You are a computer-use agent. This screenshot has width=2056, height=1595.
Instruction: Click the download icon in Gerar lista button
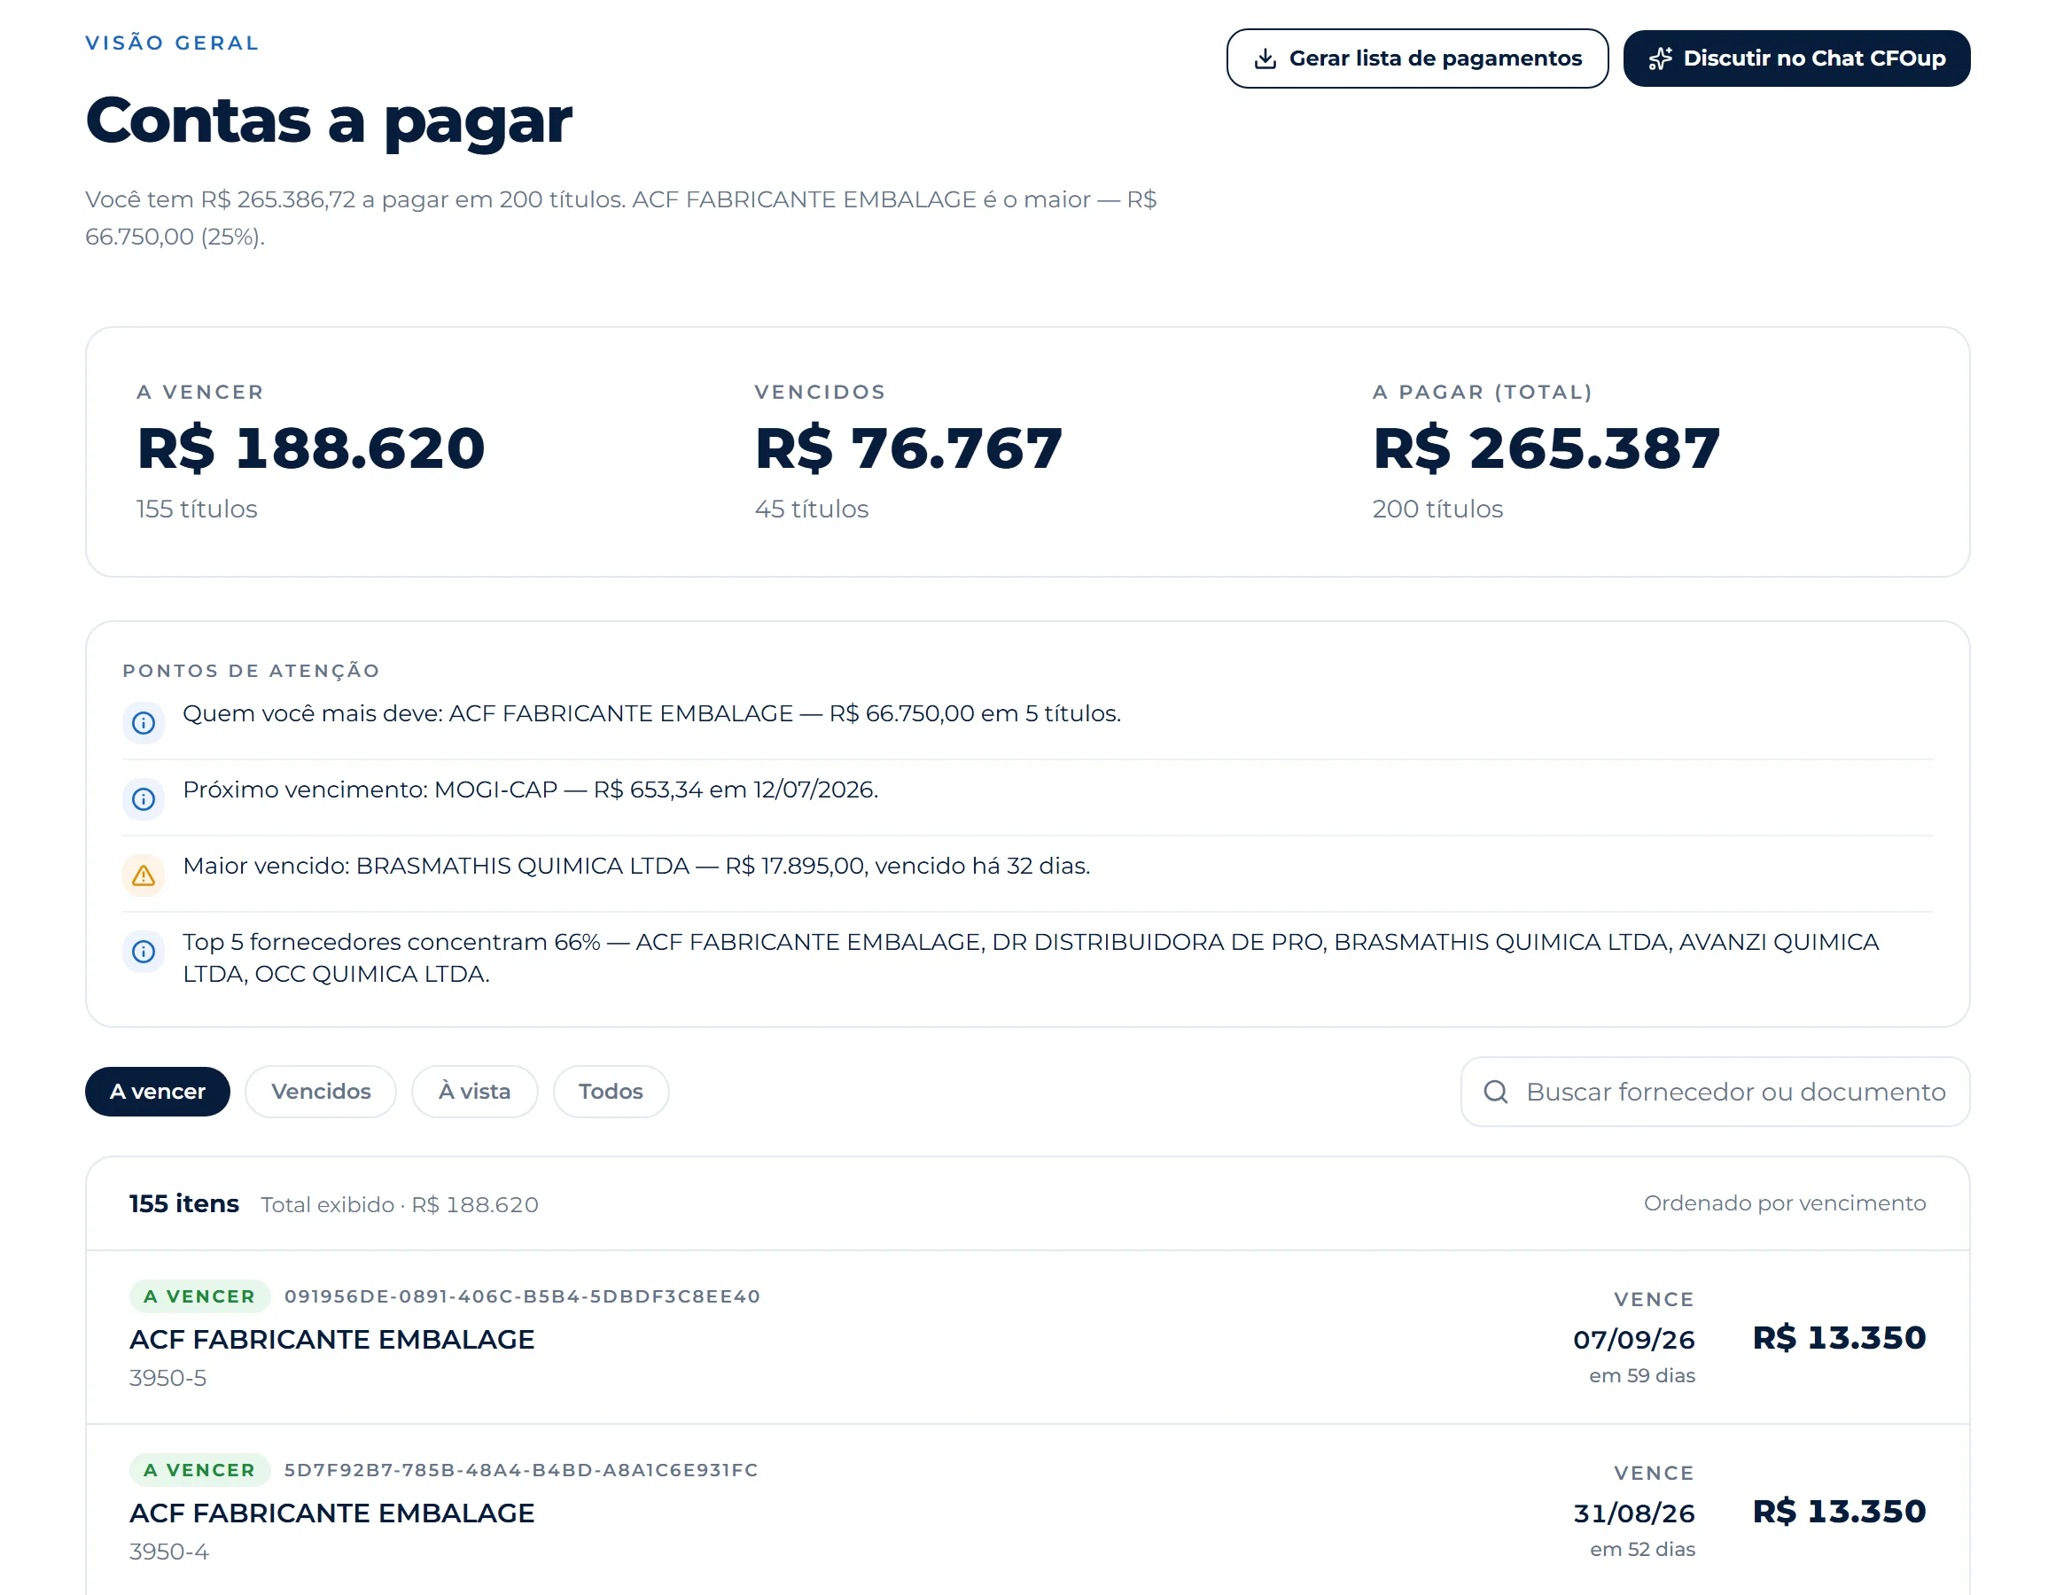[x=1266, y=58]
